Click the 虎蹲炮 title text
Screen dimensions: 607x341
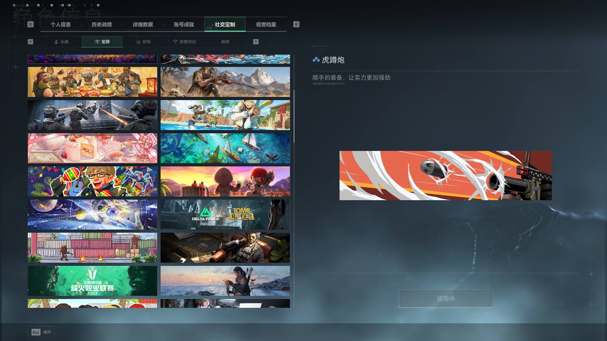point(333,60)
